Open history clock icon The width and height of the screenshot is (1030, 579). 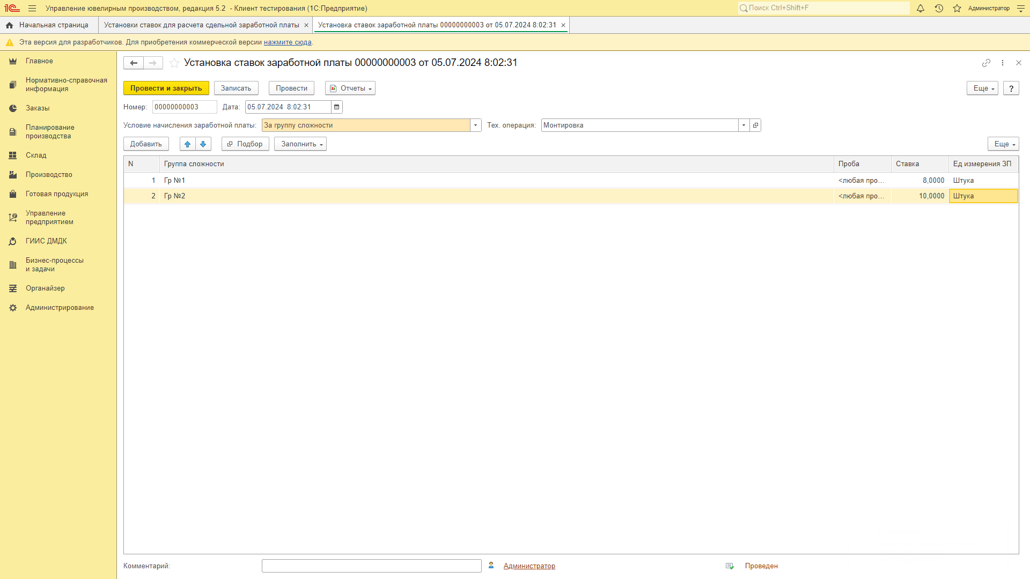[939, 9]
